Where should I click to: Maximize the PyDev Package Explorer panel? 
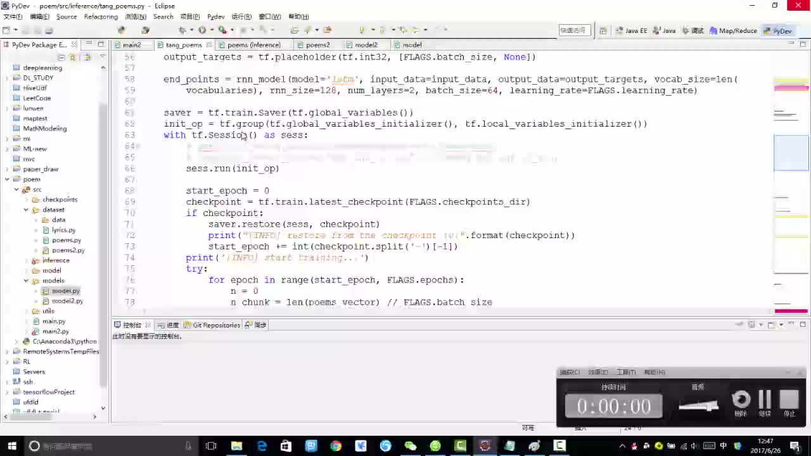pyautogui.click(x=101, y=44)
